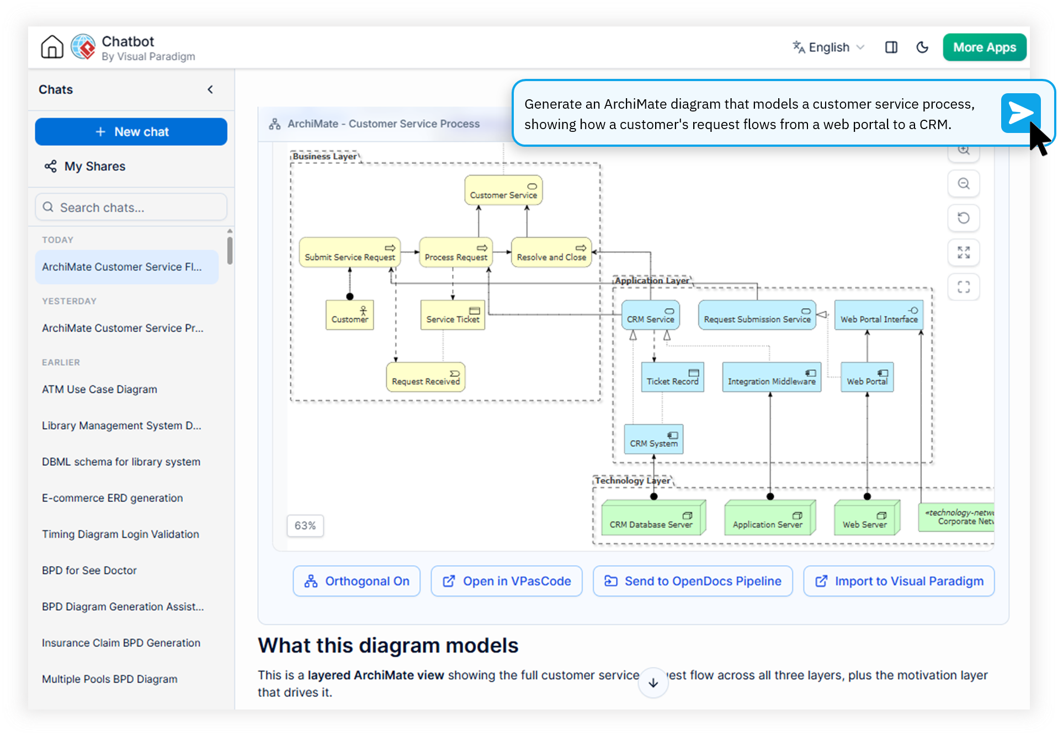The width and height of the screenshot is (1058, 736).
Task: Click the My Shares share icon
Action: tap(50, 166)
